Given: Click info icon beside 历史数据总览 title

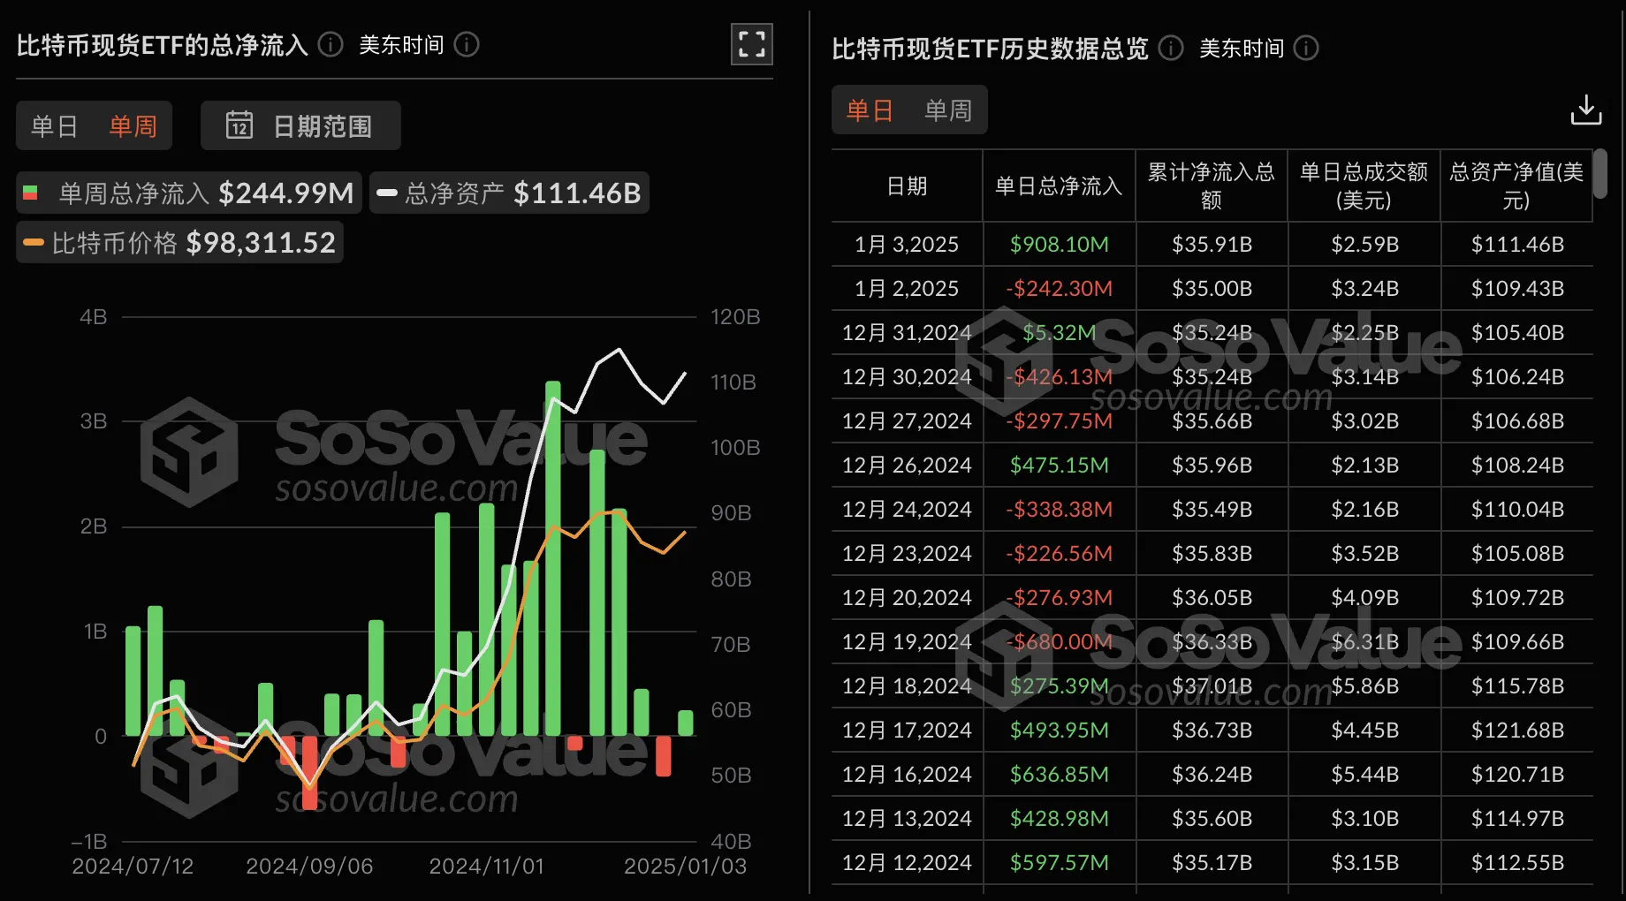Looking at the screenshot, I should coord(1171,49).
